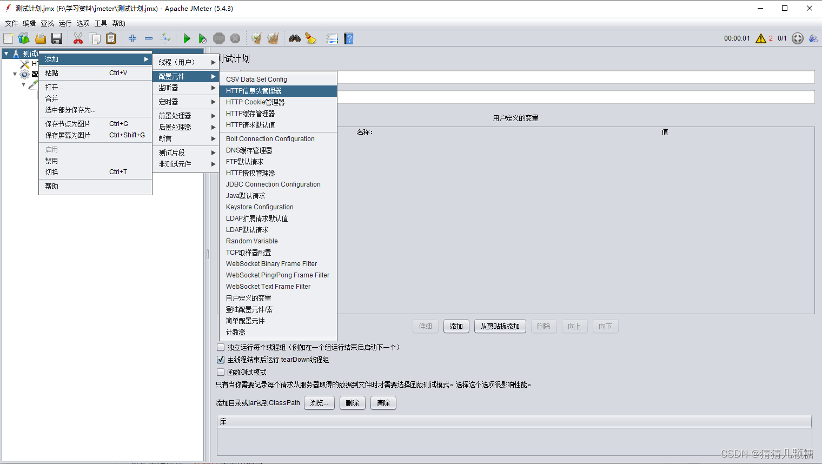
Task: Click the 库 table header
Action: (514, 421)
